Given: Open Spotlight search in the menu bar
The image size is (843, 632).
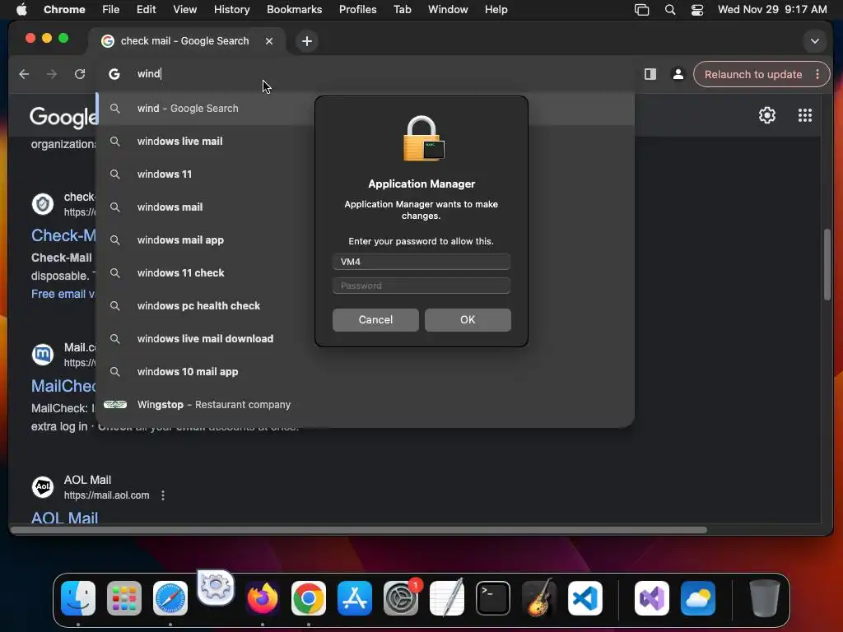Looking at the screenshot, I should point(670,10).
